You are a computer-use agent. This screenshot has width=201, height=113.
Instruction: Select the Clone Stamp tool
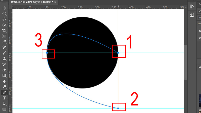point(4,59)
